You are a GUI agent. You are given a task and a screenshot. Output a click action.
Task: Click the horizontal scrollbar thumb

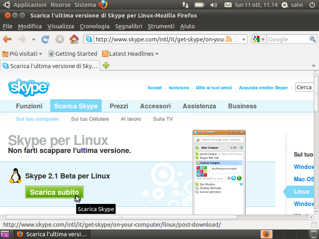click(x=121, y=217)
